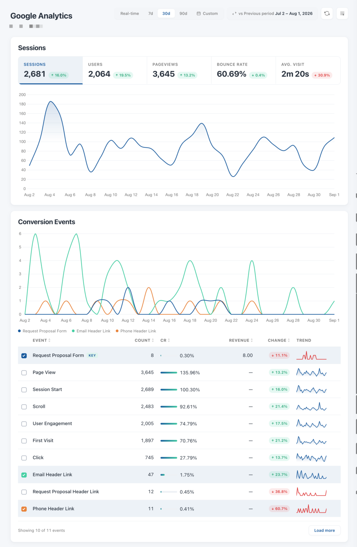Sort by the COUNT column header
357x547 pixels.
pyautogui.click(x=144, y=340)
